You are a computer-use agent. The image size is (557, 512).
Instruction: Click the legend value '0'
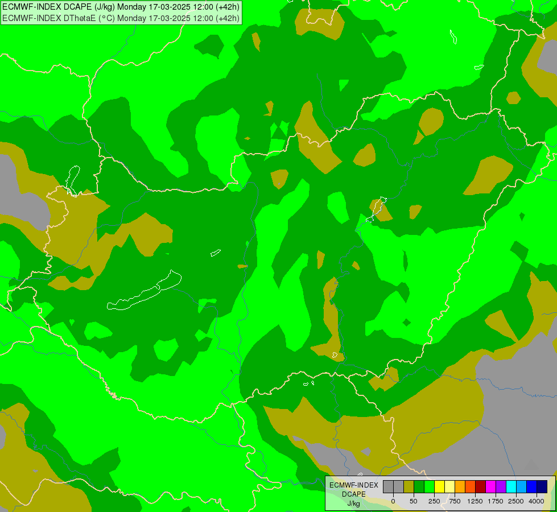pyautogui.click(x=393, y=501)
